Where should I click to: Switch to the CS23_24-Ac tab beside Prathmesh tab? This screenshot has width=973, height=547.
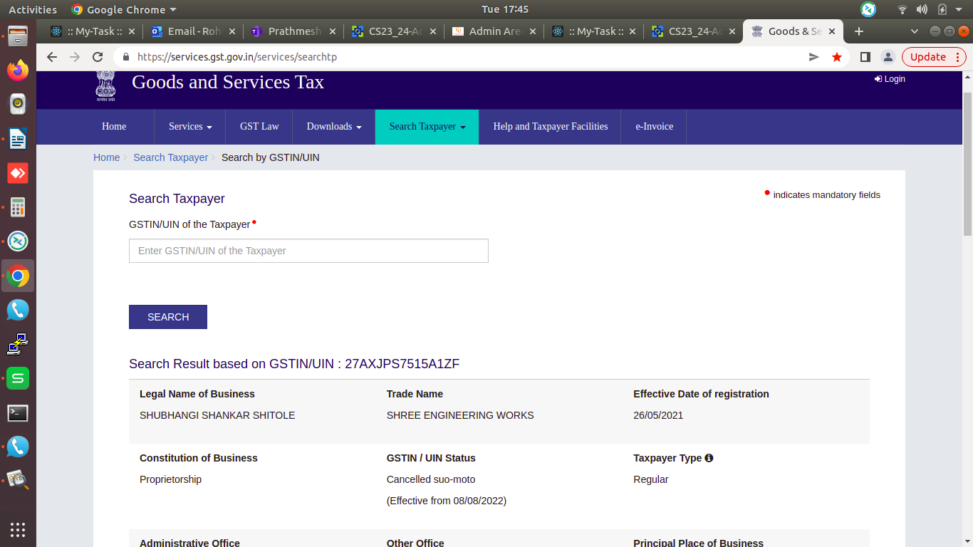(x=393, y=31)
